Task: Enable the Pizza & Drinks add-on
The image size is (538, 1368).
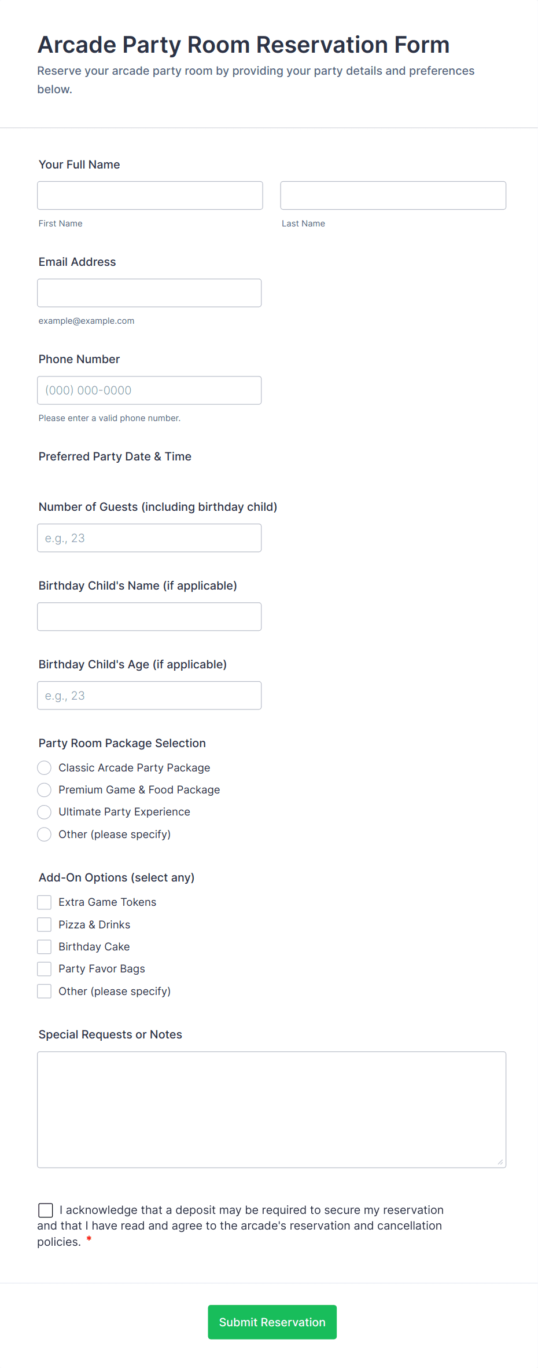Action: click(45, 924)
